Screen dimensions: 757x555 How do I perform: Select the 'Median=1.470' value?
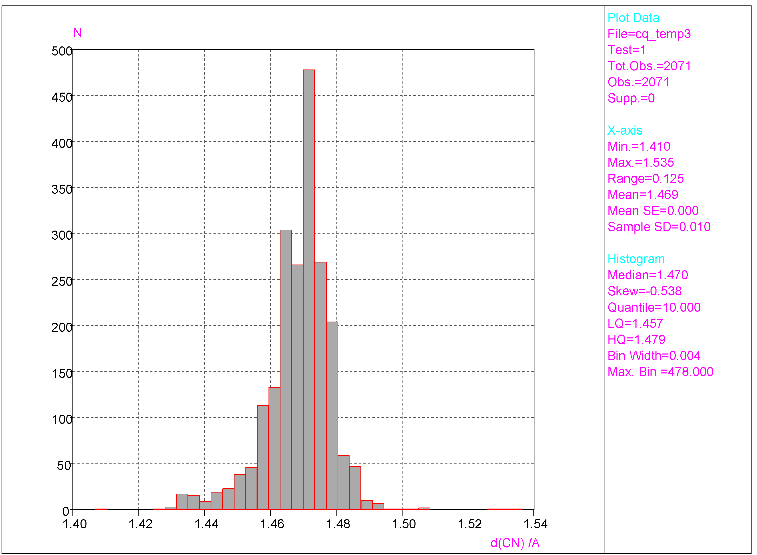pyautogui.click(x=647, y=275)
